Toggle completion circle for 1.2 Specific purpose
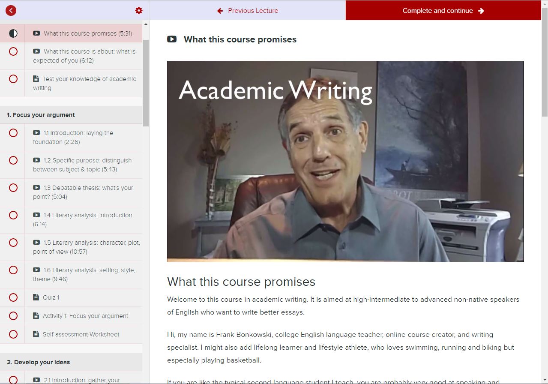Image resolution: width=548 pixels, height=384 pixels. point(13,160)
